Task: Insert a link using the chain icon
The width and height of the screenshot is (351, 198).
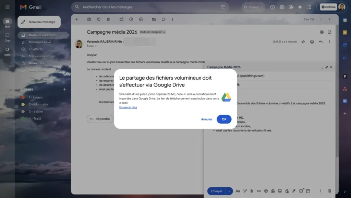Action: click(258, 191)
